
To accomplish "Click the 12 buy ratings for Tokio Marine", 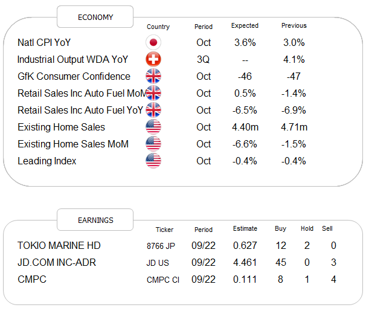I will click(x=281, y=246).
